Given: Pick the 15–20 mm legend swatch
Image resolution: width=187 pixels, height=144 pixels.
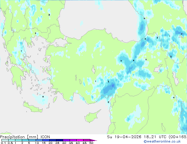Looking at the screenshot, I should [46, 140].
